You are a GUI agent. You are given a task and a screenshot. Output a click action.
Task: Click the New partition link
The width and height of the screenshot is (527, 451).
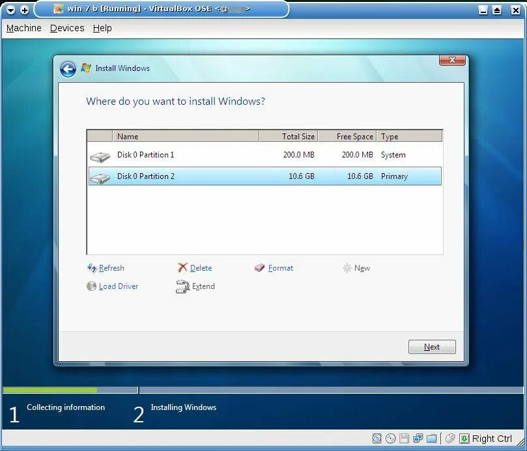click(362, 268)
